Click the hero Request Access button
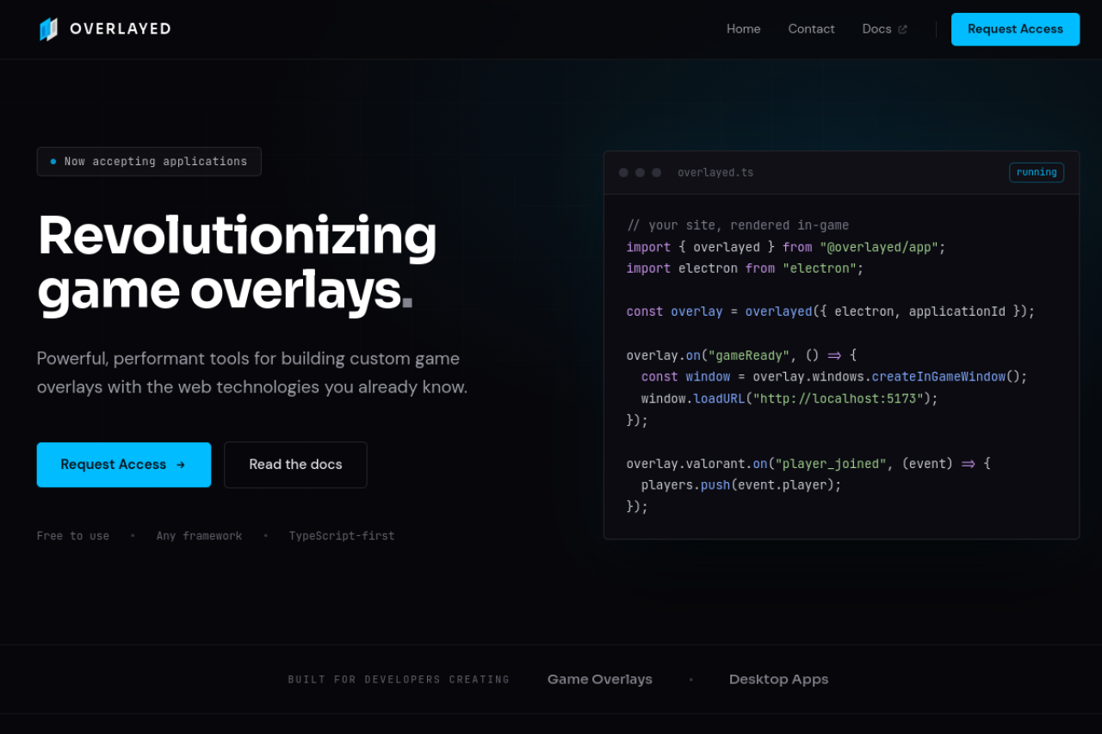The image size is (1102, 734). pyautogui.click(x=124, y=465)
